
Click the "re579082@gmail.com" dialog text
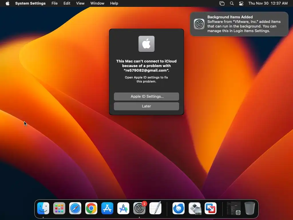click(x=146, y=70)
